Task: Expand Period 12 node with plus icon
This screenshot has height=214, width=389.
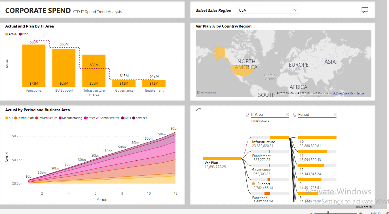Action: tap(340, 137)
